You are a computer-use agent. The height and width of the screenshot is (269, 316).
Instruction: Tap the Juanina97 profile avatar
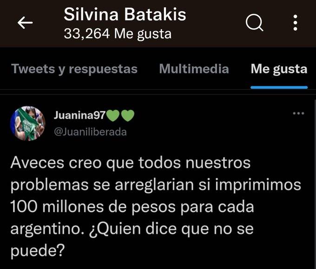[x=28, y=123]
